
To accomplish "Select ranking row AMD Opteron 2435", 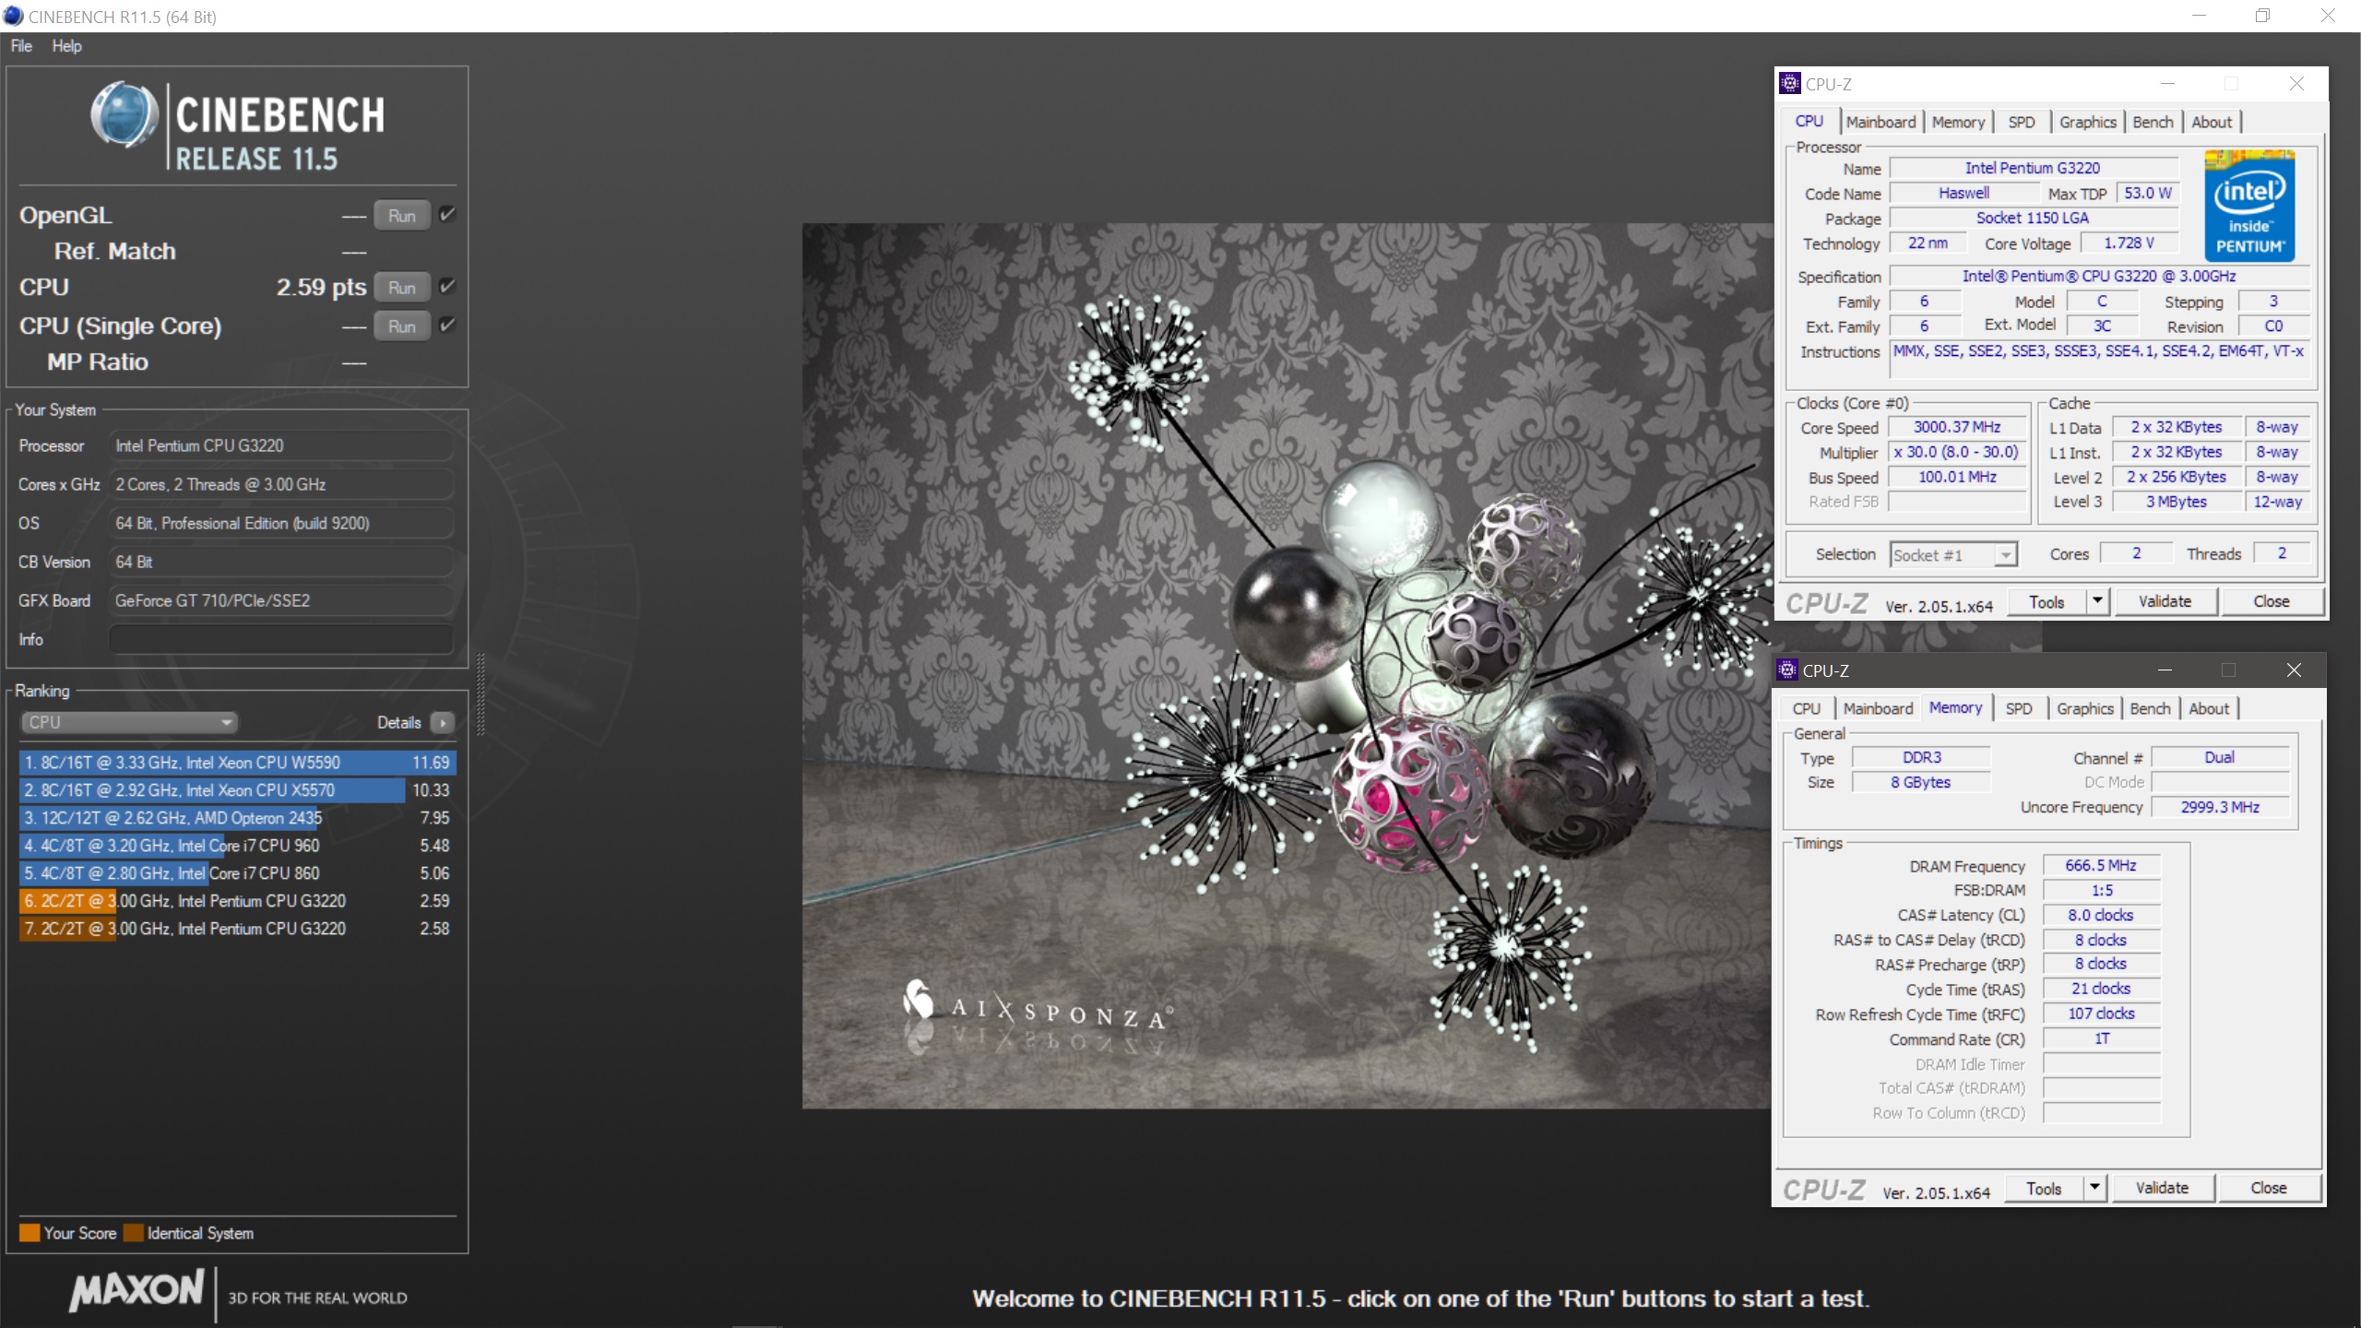I will [237, 818].
